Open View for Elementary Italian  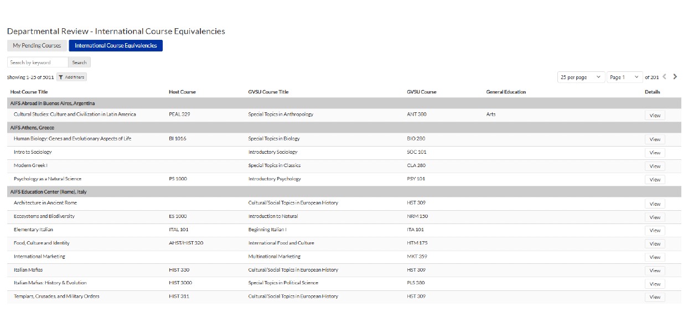tap(655, 231)
